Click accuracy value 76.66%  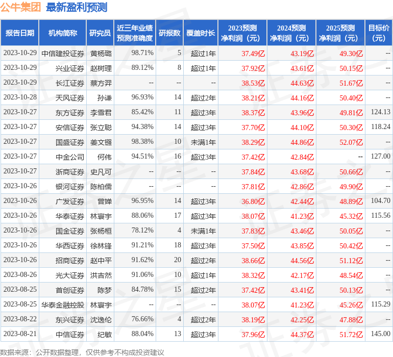coord(142,319)
